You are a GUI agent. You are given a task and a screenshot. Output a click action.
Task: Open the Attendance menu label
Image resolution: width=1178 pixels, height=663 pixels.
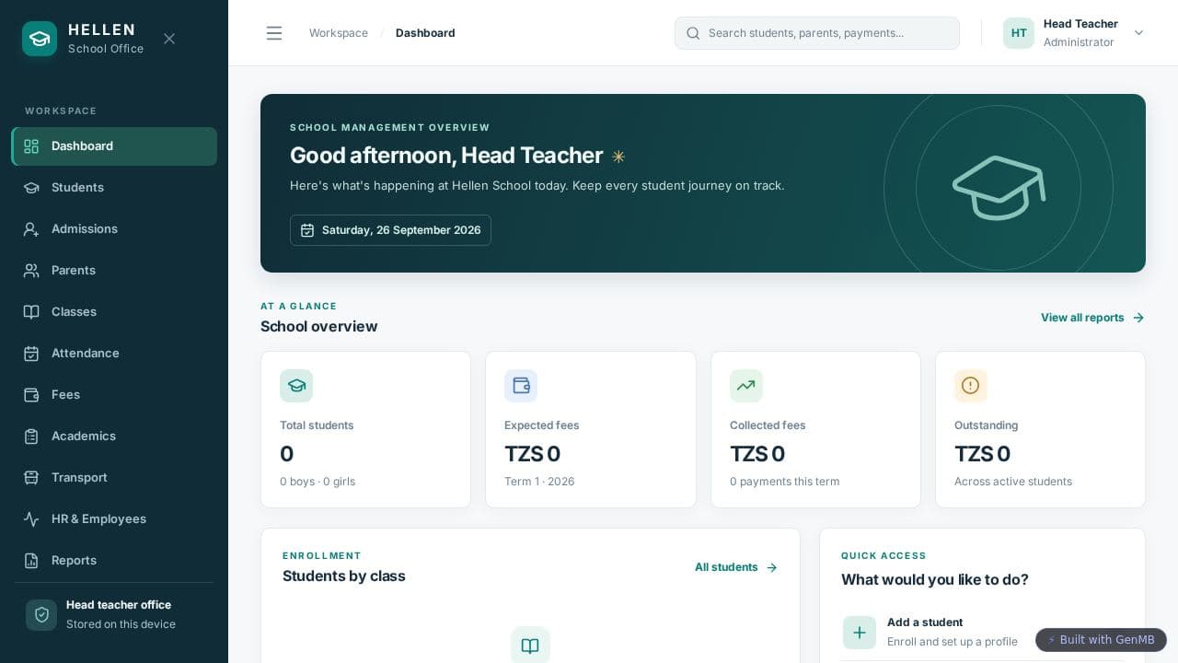point(86,354)
